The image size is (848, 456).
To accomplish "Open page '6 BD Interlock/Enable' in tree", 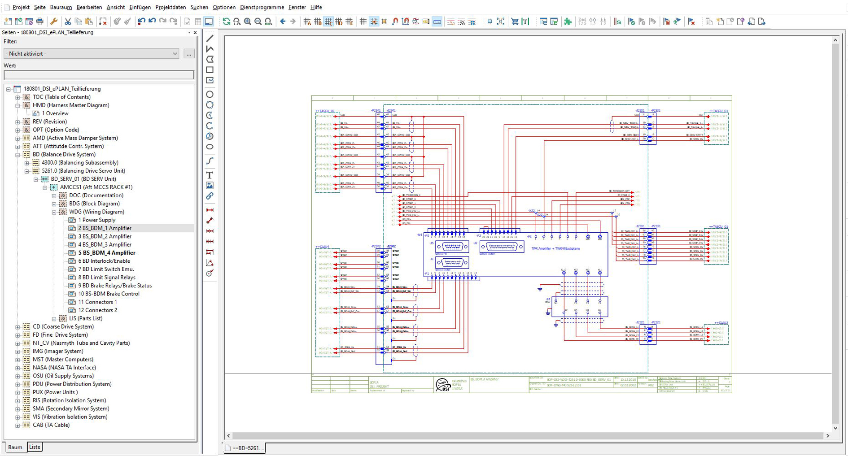I will coord(104,261).
